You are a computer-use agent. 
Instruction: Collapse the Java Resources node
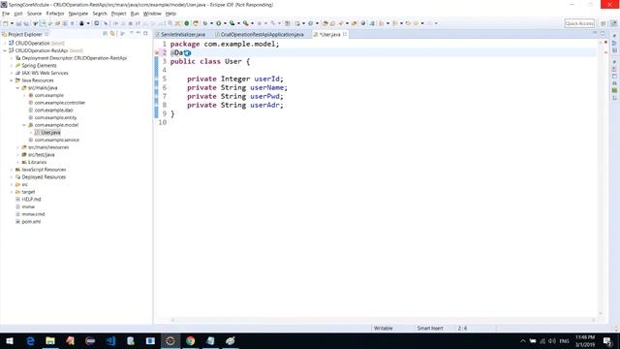pyautogui.click(x=11, y=80)
